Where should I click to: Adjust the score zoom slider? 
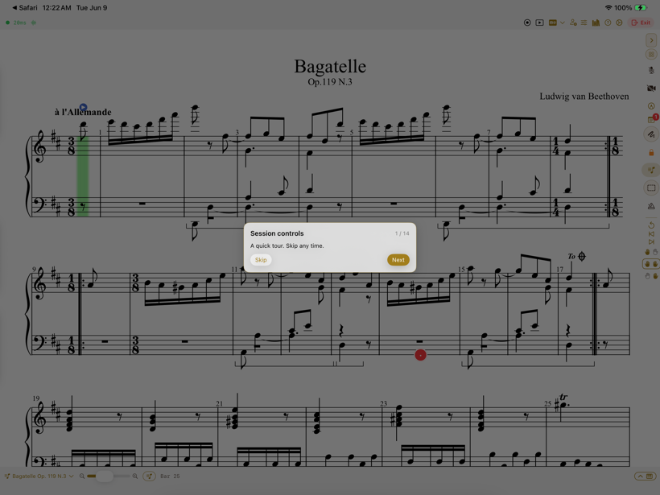click(x=109, y=476)
